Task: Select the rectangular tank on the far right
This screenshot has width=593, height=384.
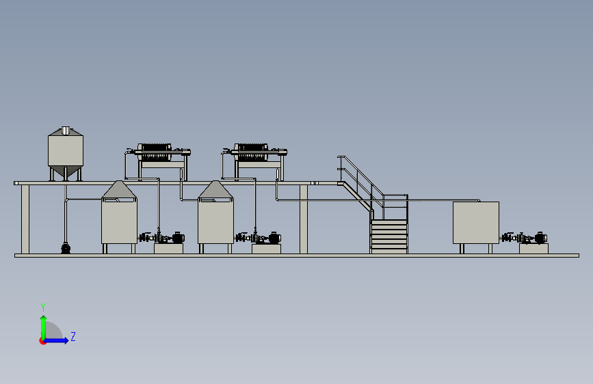Action: 476,223
